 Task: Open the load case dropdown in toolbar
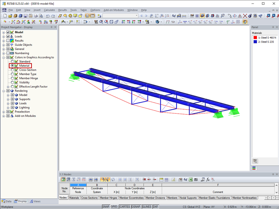[x=137, y=16]
